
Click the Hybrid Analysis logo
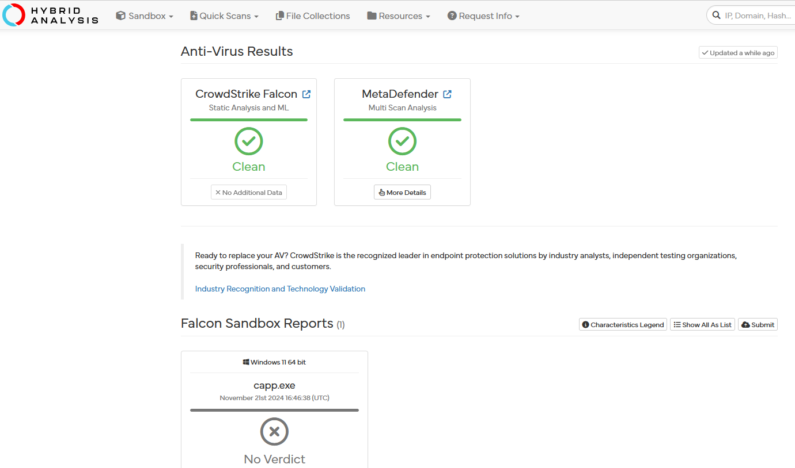51,15
